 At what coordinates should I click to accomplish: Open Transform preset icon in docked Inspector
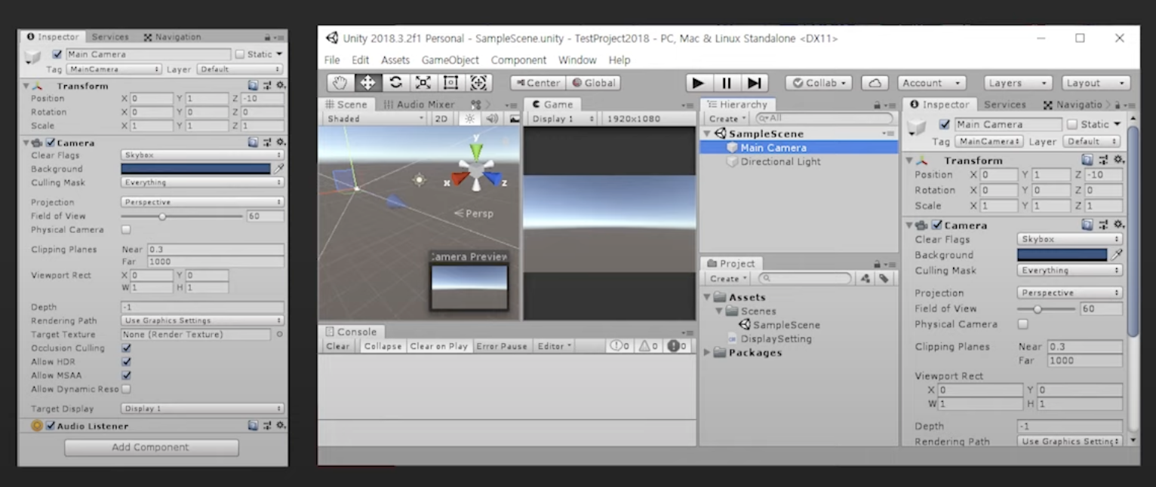(1104, 160)
